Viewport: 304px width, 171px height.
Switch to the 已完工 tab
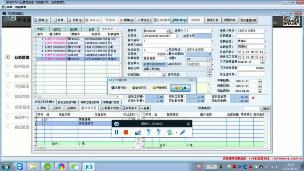point(57,29)
